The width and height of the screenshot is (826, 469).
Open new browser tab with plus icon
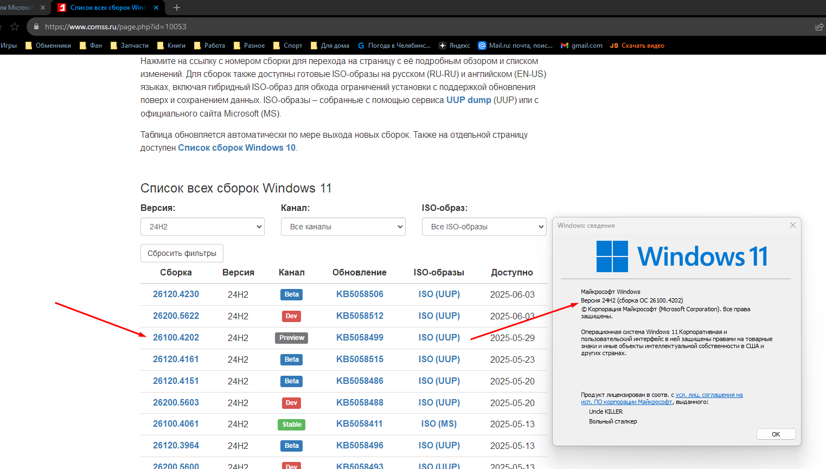(x=177, y=8)
